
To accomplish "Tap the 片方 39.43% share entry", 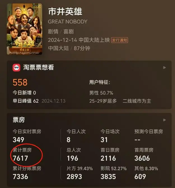I will pos(80,168).
